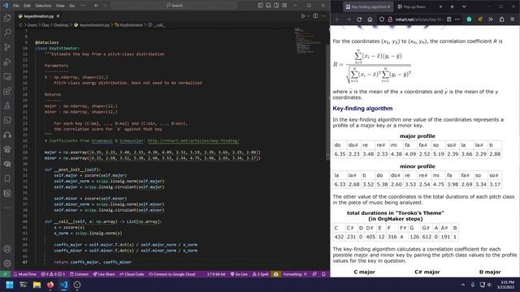Click the MusicTime status bar item

click(25, 274)
